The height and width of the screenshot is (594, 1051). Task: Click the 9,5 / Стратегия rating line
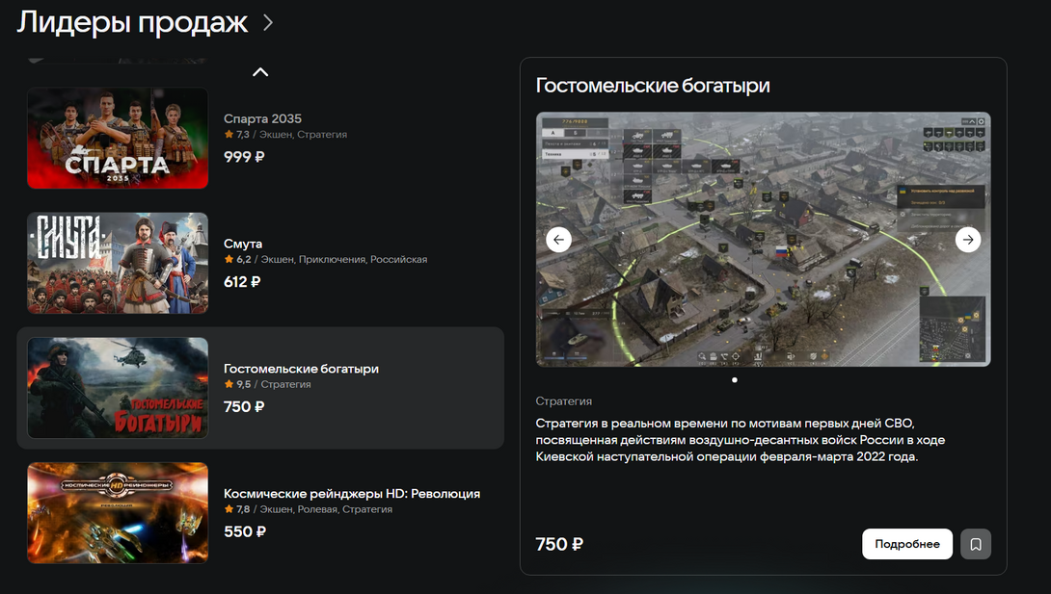[x=267, y=385]
